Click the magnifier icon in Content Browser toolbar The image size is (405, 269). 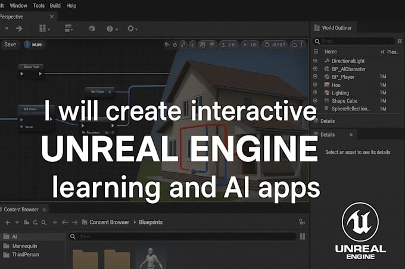[x=43, y=223]
